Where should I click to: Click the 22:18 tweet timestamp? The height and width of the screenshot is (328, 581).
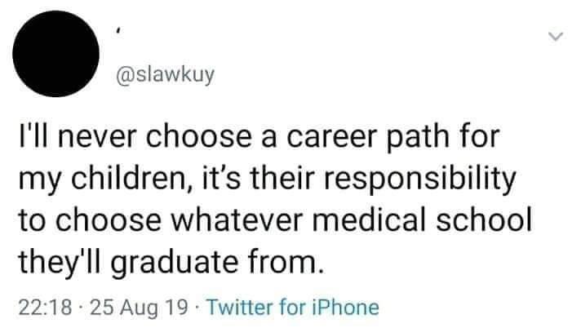[45, 308]
